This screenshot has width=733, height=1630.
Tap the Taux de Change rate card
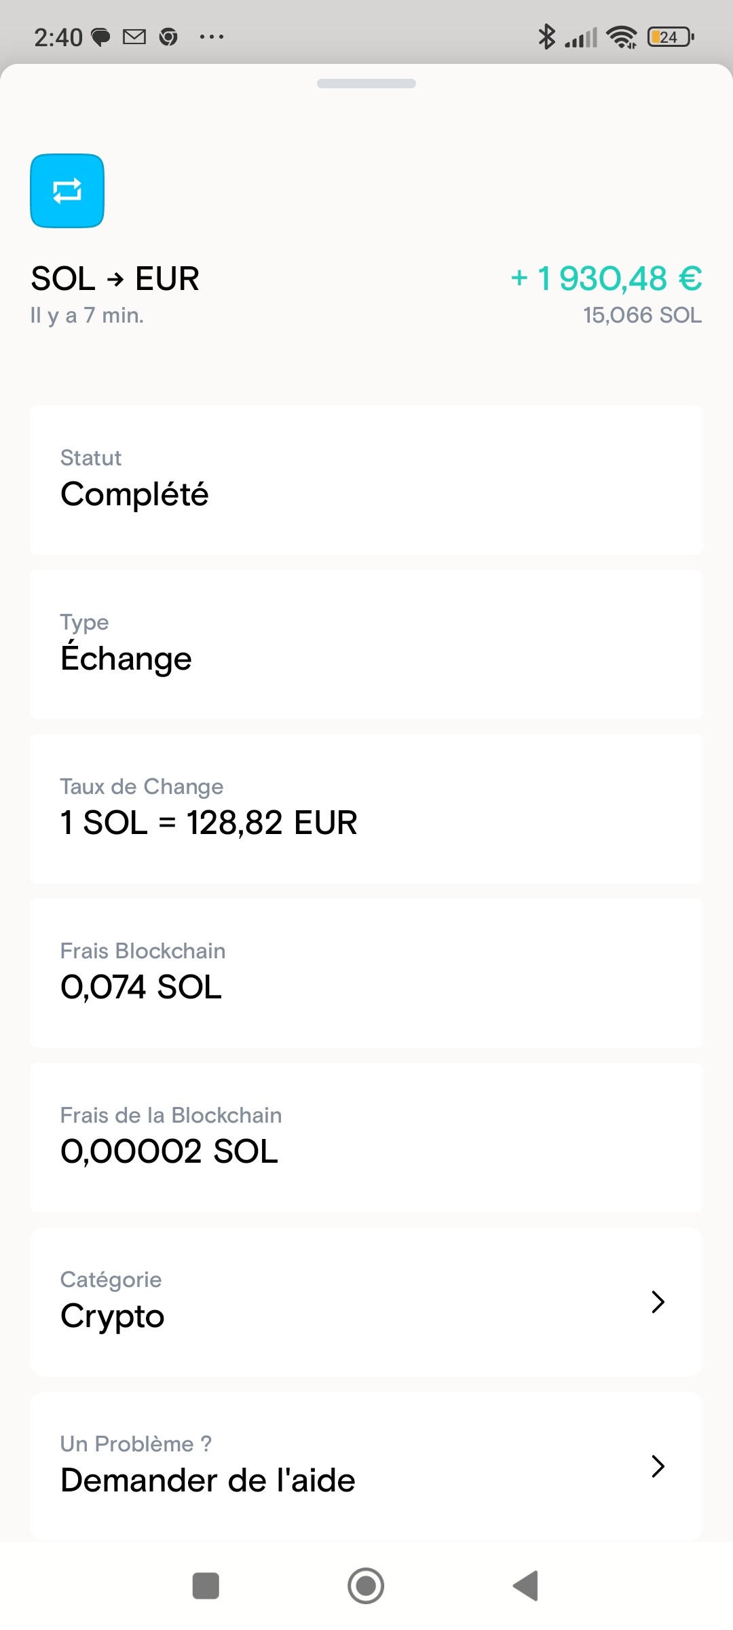pyautogui.click(x=366, y=809)
